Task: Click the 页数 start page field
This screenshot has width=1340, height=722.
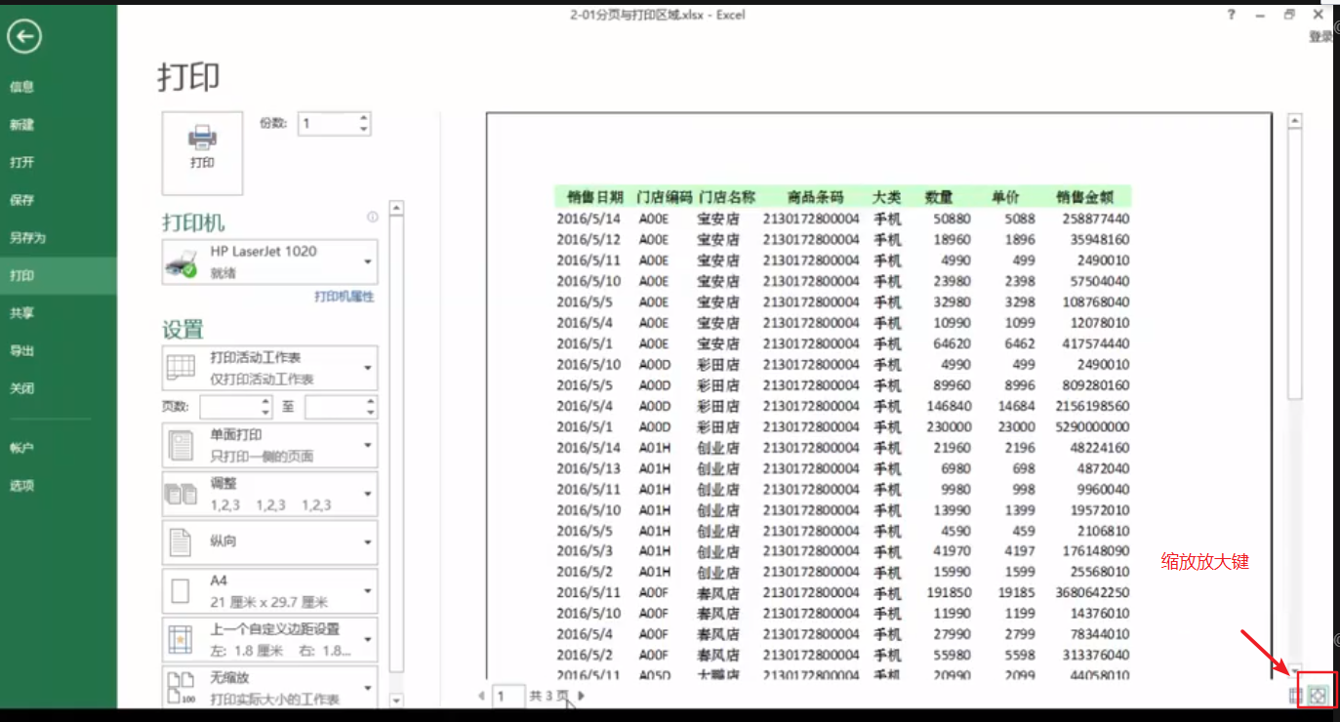Action: (x=229, y=408)
